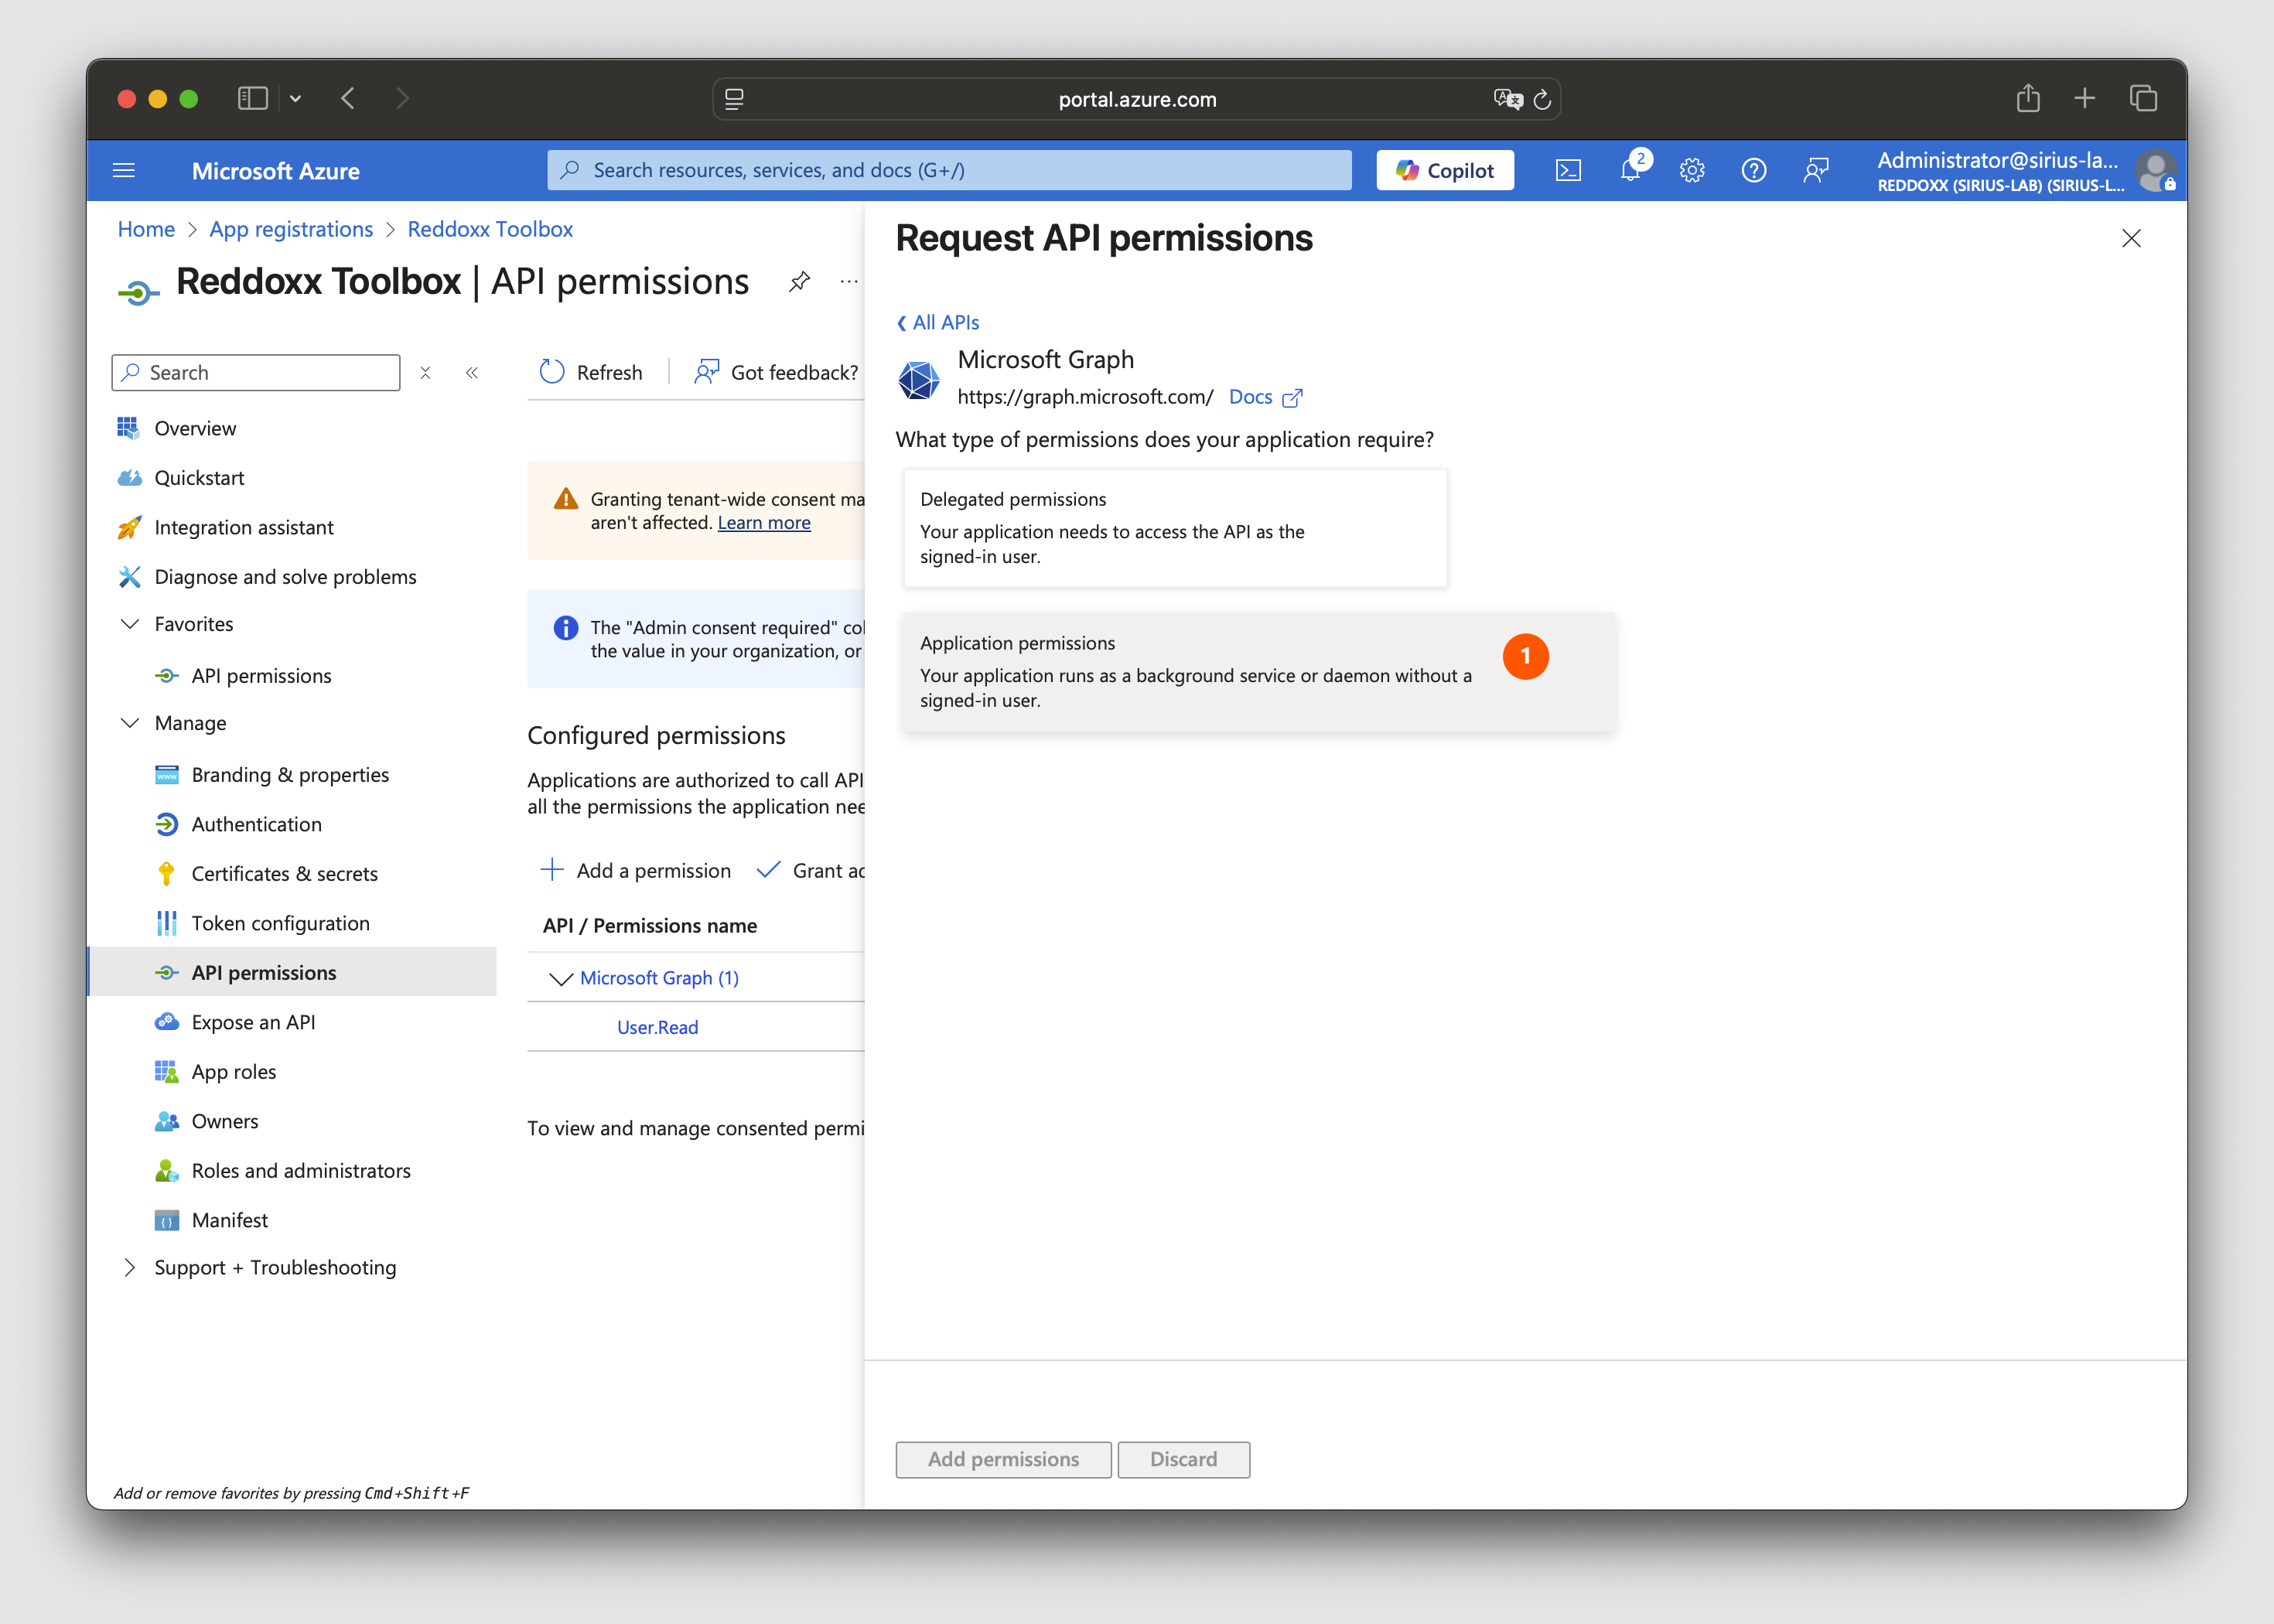Click the Add permissions button

1003,1459
